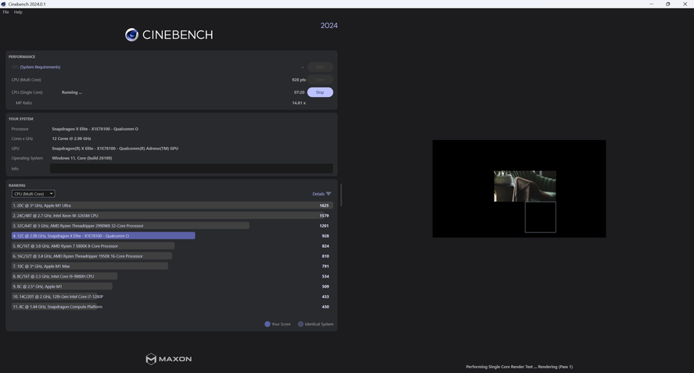The height and width of the screenshot is (373, 694).
Task: Click the Details filter icon
Action: [x=329, y=194]
